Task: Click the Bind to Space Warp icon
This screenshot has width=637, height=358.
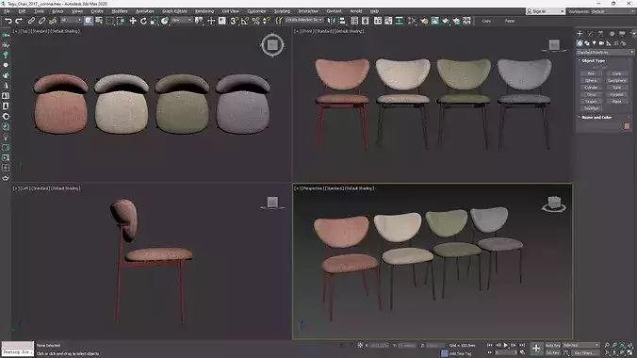Action: (53, 21)
